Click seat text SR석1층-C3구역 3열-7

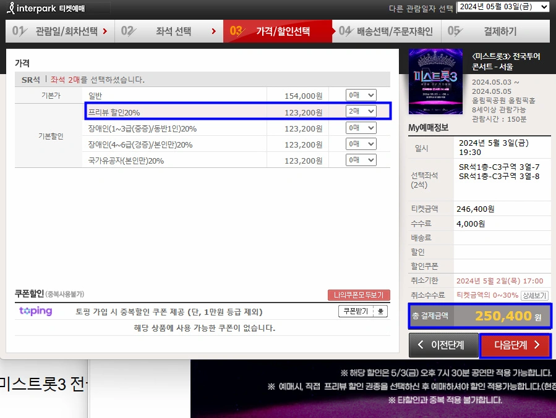499,167
